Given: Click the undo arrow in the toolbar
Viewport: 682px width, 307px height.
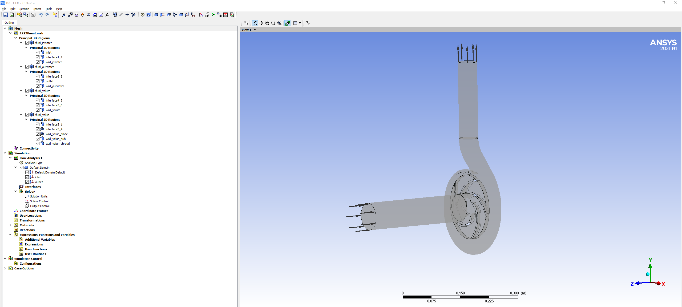Looking at the screenshot, I should tap(41, 15).
